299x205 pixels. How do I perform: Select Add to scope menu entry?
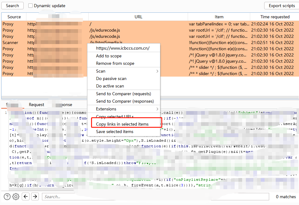pos(109,56)
